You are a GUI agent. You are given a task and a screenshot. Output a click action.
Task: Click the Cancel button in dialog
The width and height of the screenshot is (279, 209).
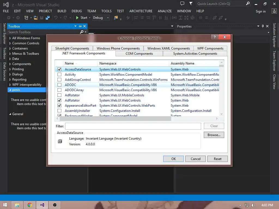(x=195, y=159)
